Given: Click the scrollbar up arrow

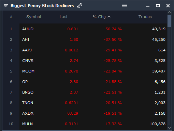Looking at the screenshot, I should (169, 12).
